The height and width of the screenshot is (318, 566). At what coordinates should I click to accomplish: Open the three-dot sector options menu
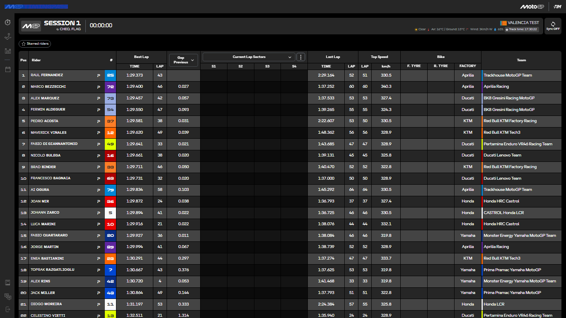coord(301,57)
